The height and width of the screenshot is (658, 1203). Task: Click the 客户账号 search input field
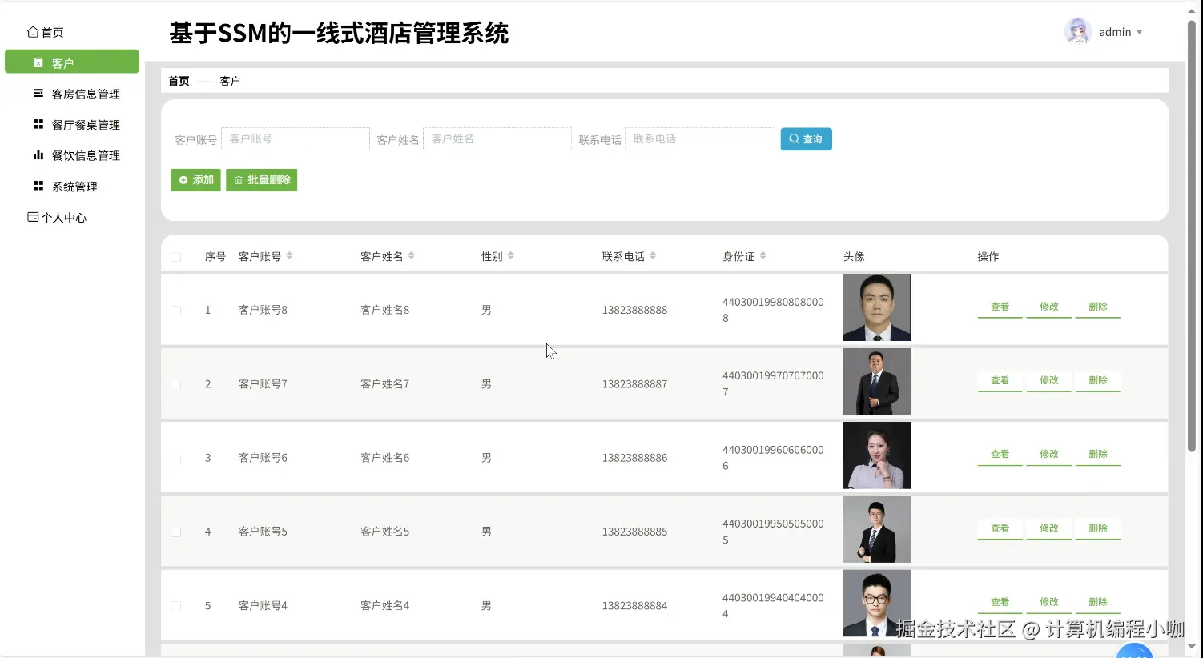point(296,138)
